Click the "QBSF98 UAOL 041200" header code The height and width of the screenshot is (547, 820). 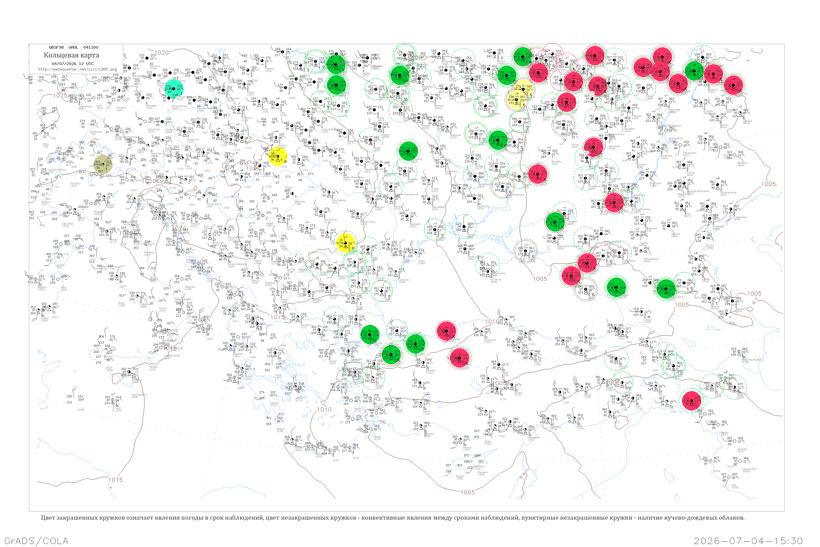tap(74, 47)
